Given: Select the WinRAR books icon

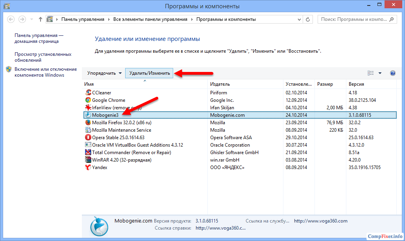Looking at the screenshot, I should pyautogui.click(x=88, y=160).
